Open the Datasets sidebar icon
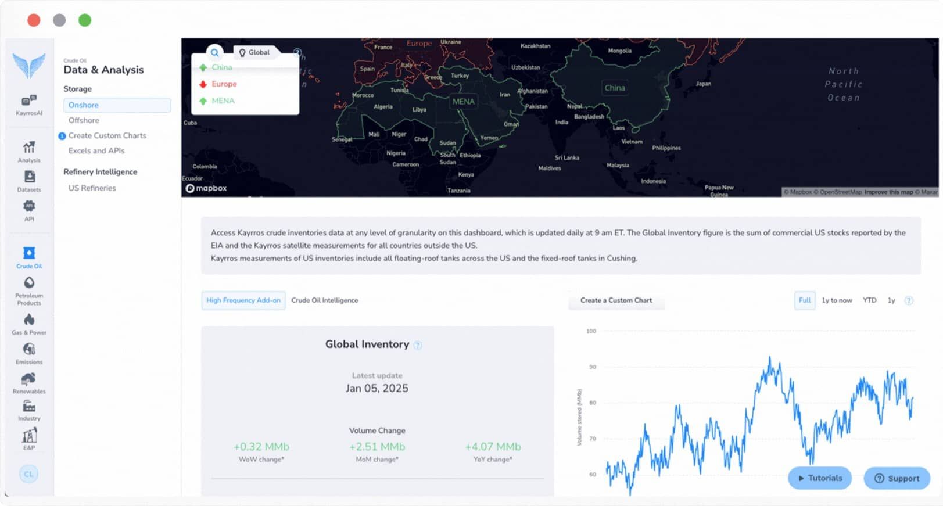 pyautogui.click(x=29, y=181)
